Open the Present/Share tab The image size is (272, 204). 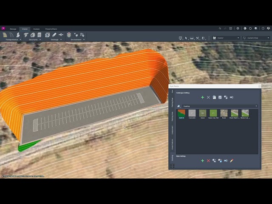coord(51,29)
